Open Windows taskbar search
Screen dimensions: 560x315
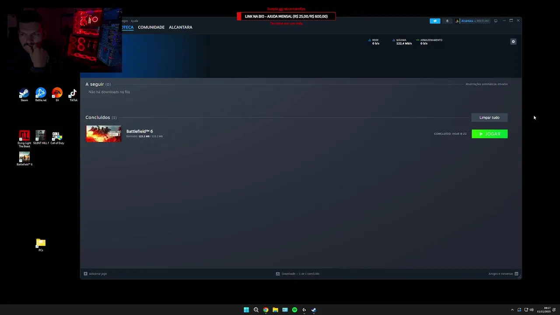click(x=256, y=310)
